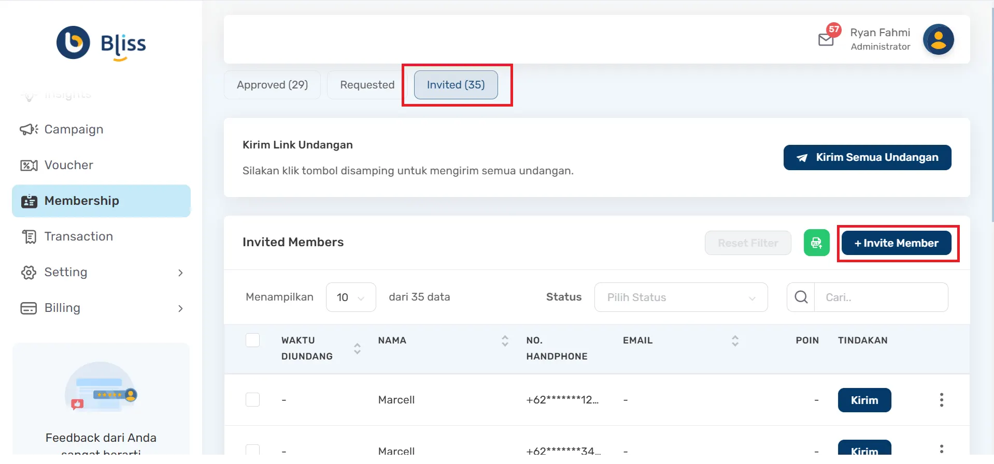Click the Reset Filter button

[748, 243]
